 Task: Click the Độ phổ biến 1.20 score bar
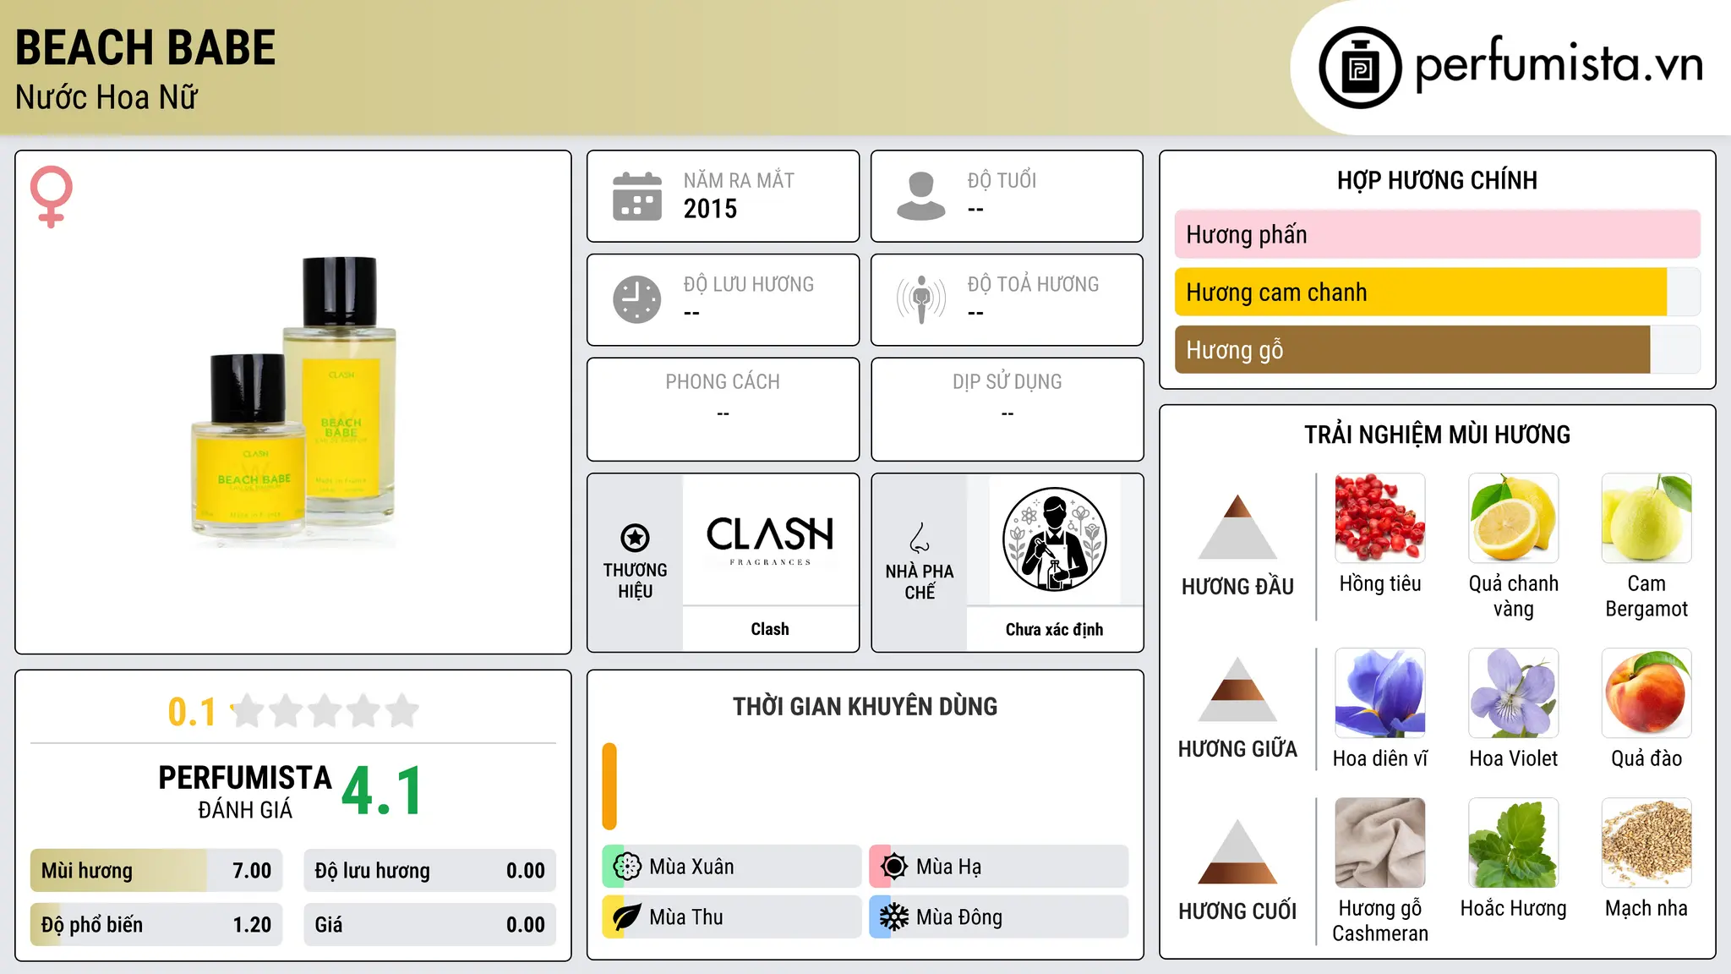point(156,925)
